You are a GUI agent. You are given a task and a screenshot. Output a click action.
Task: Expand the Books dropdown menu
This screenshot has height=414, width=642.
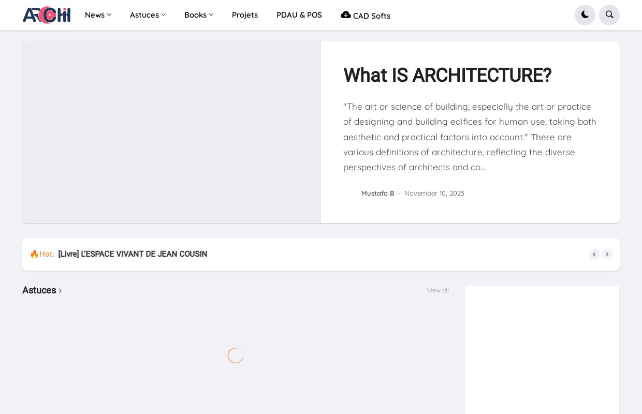pyautogui.click(x=198, y=15)
